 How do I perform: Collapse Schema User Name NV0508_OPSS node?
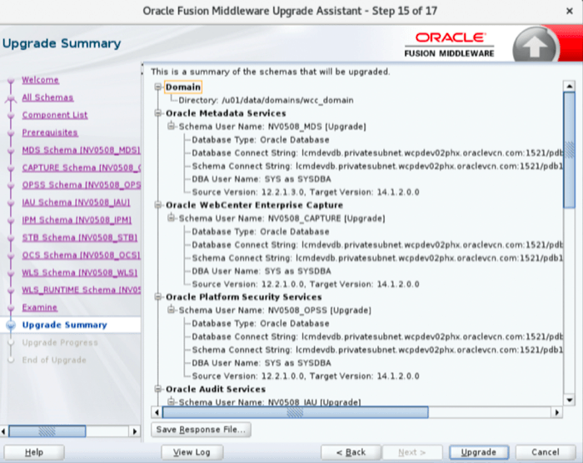click(171, 310)
